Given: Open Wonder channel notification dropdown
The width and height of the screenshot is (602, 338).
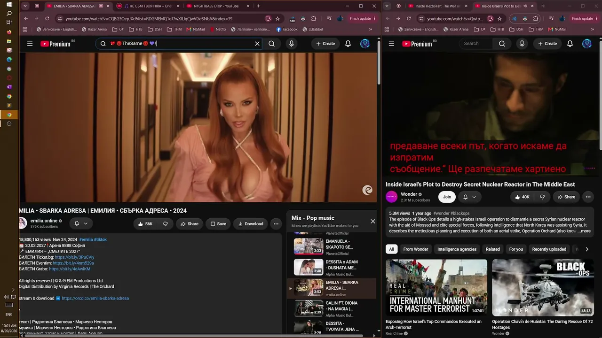Looking at the screenshot, I should tap(469, 197).
